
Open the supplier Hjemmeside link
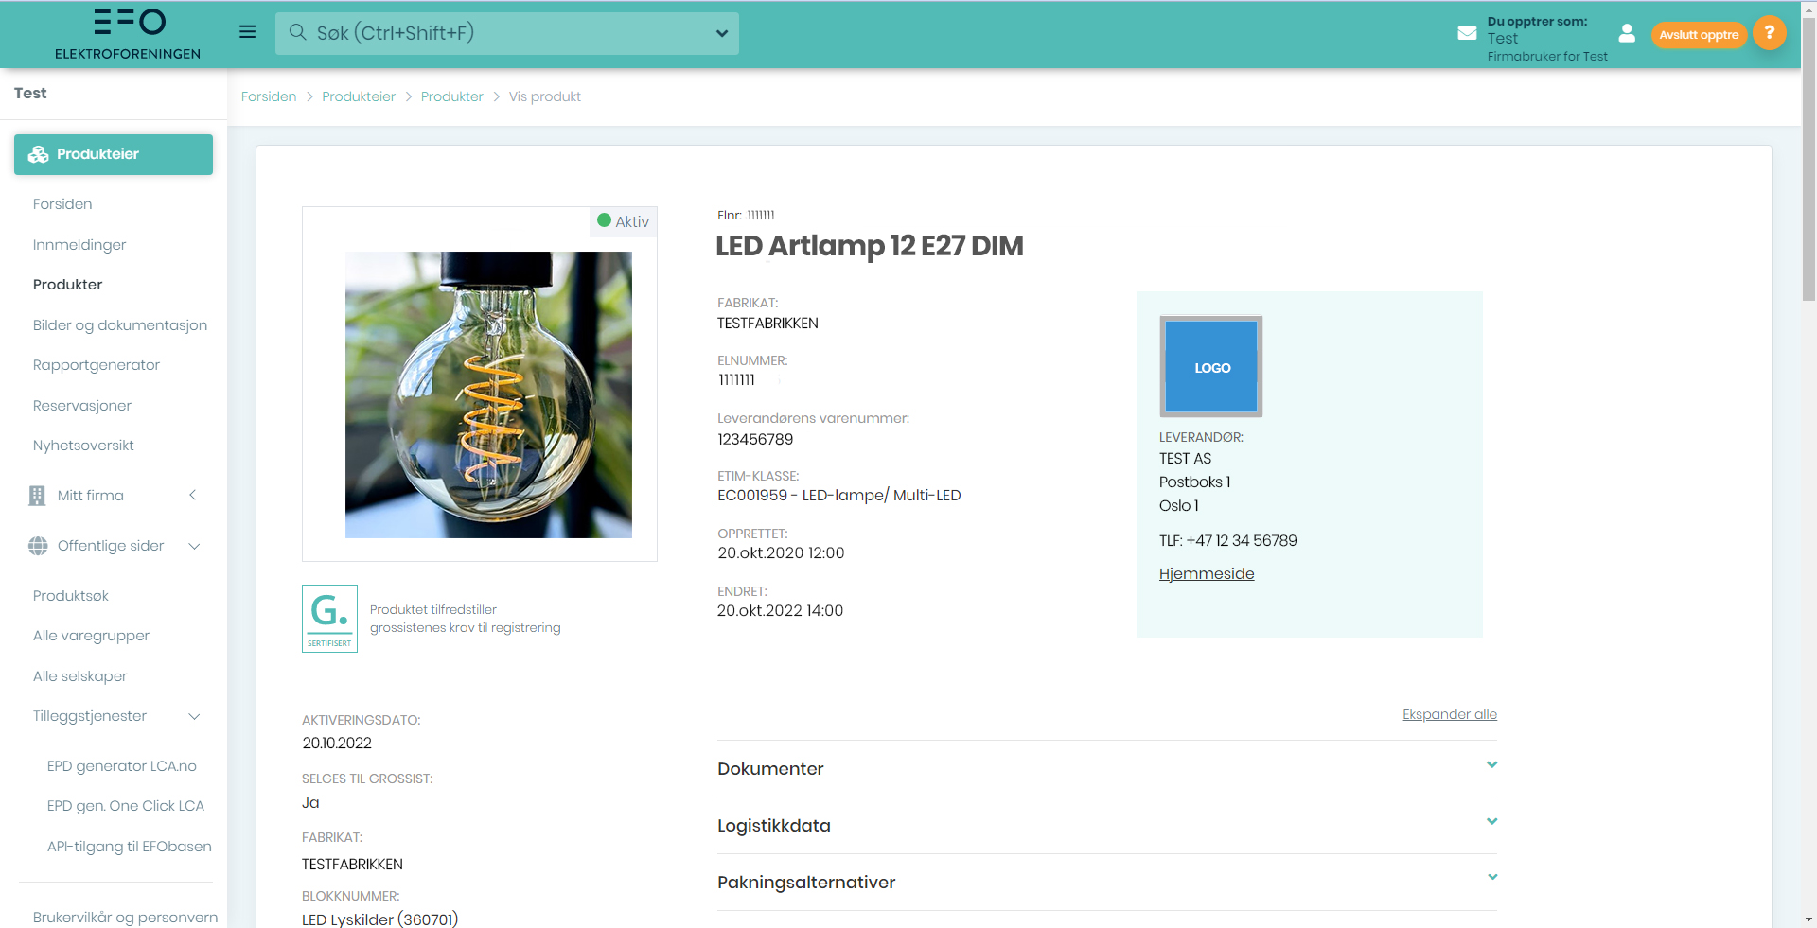(1207, 574)
